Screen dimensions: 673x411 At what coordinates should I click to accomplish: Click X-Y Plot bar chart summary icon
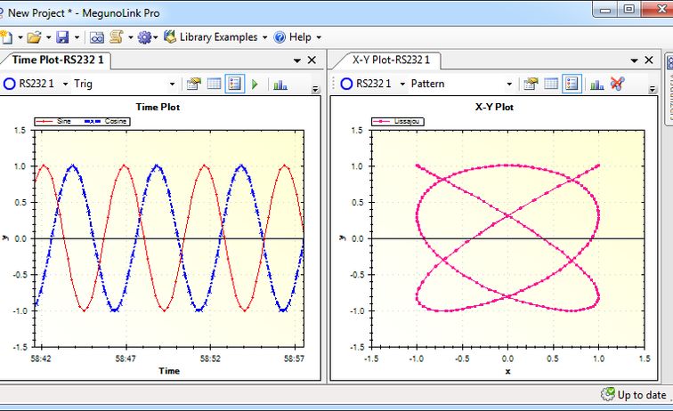597,85
